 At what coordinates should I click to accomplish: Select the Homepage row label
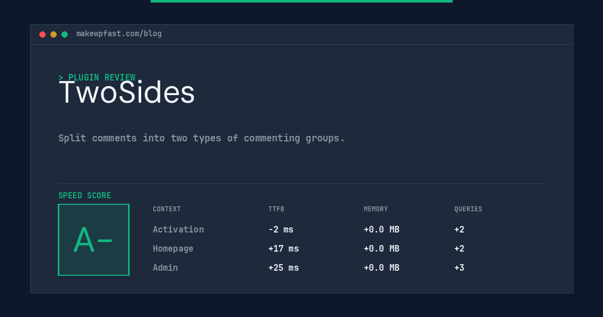pyautogui.click(x=173, y=249)
